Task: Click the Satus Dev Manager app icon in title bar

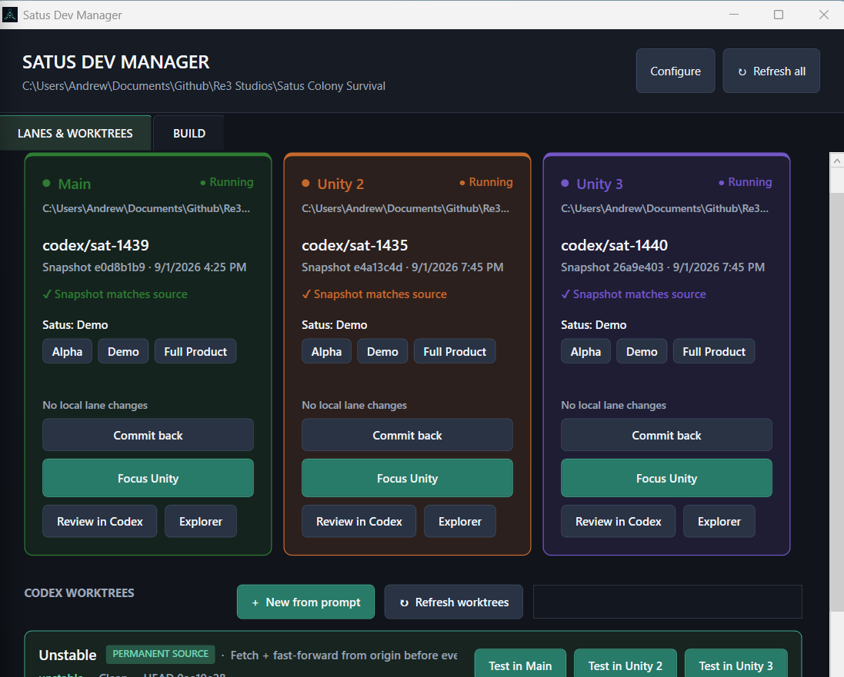Action: [x=10, y=15]
